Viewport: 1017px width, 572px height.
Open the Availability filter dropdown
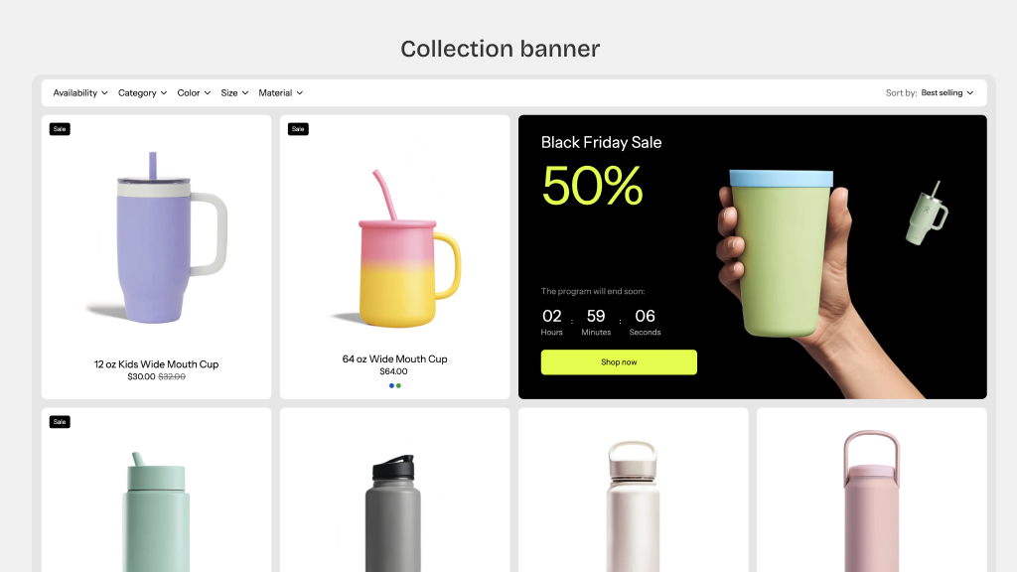click(x=80, y=92)
